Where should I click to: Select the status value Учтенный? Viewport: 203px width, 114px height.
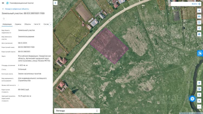coord(22,69)
